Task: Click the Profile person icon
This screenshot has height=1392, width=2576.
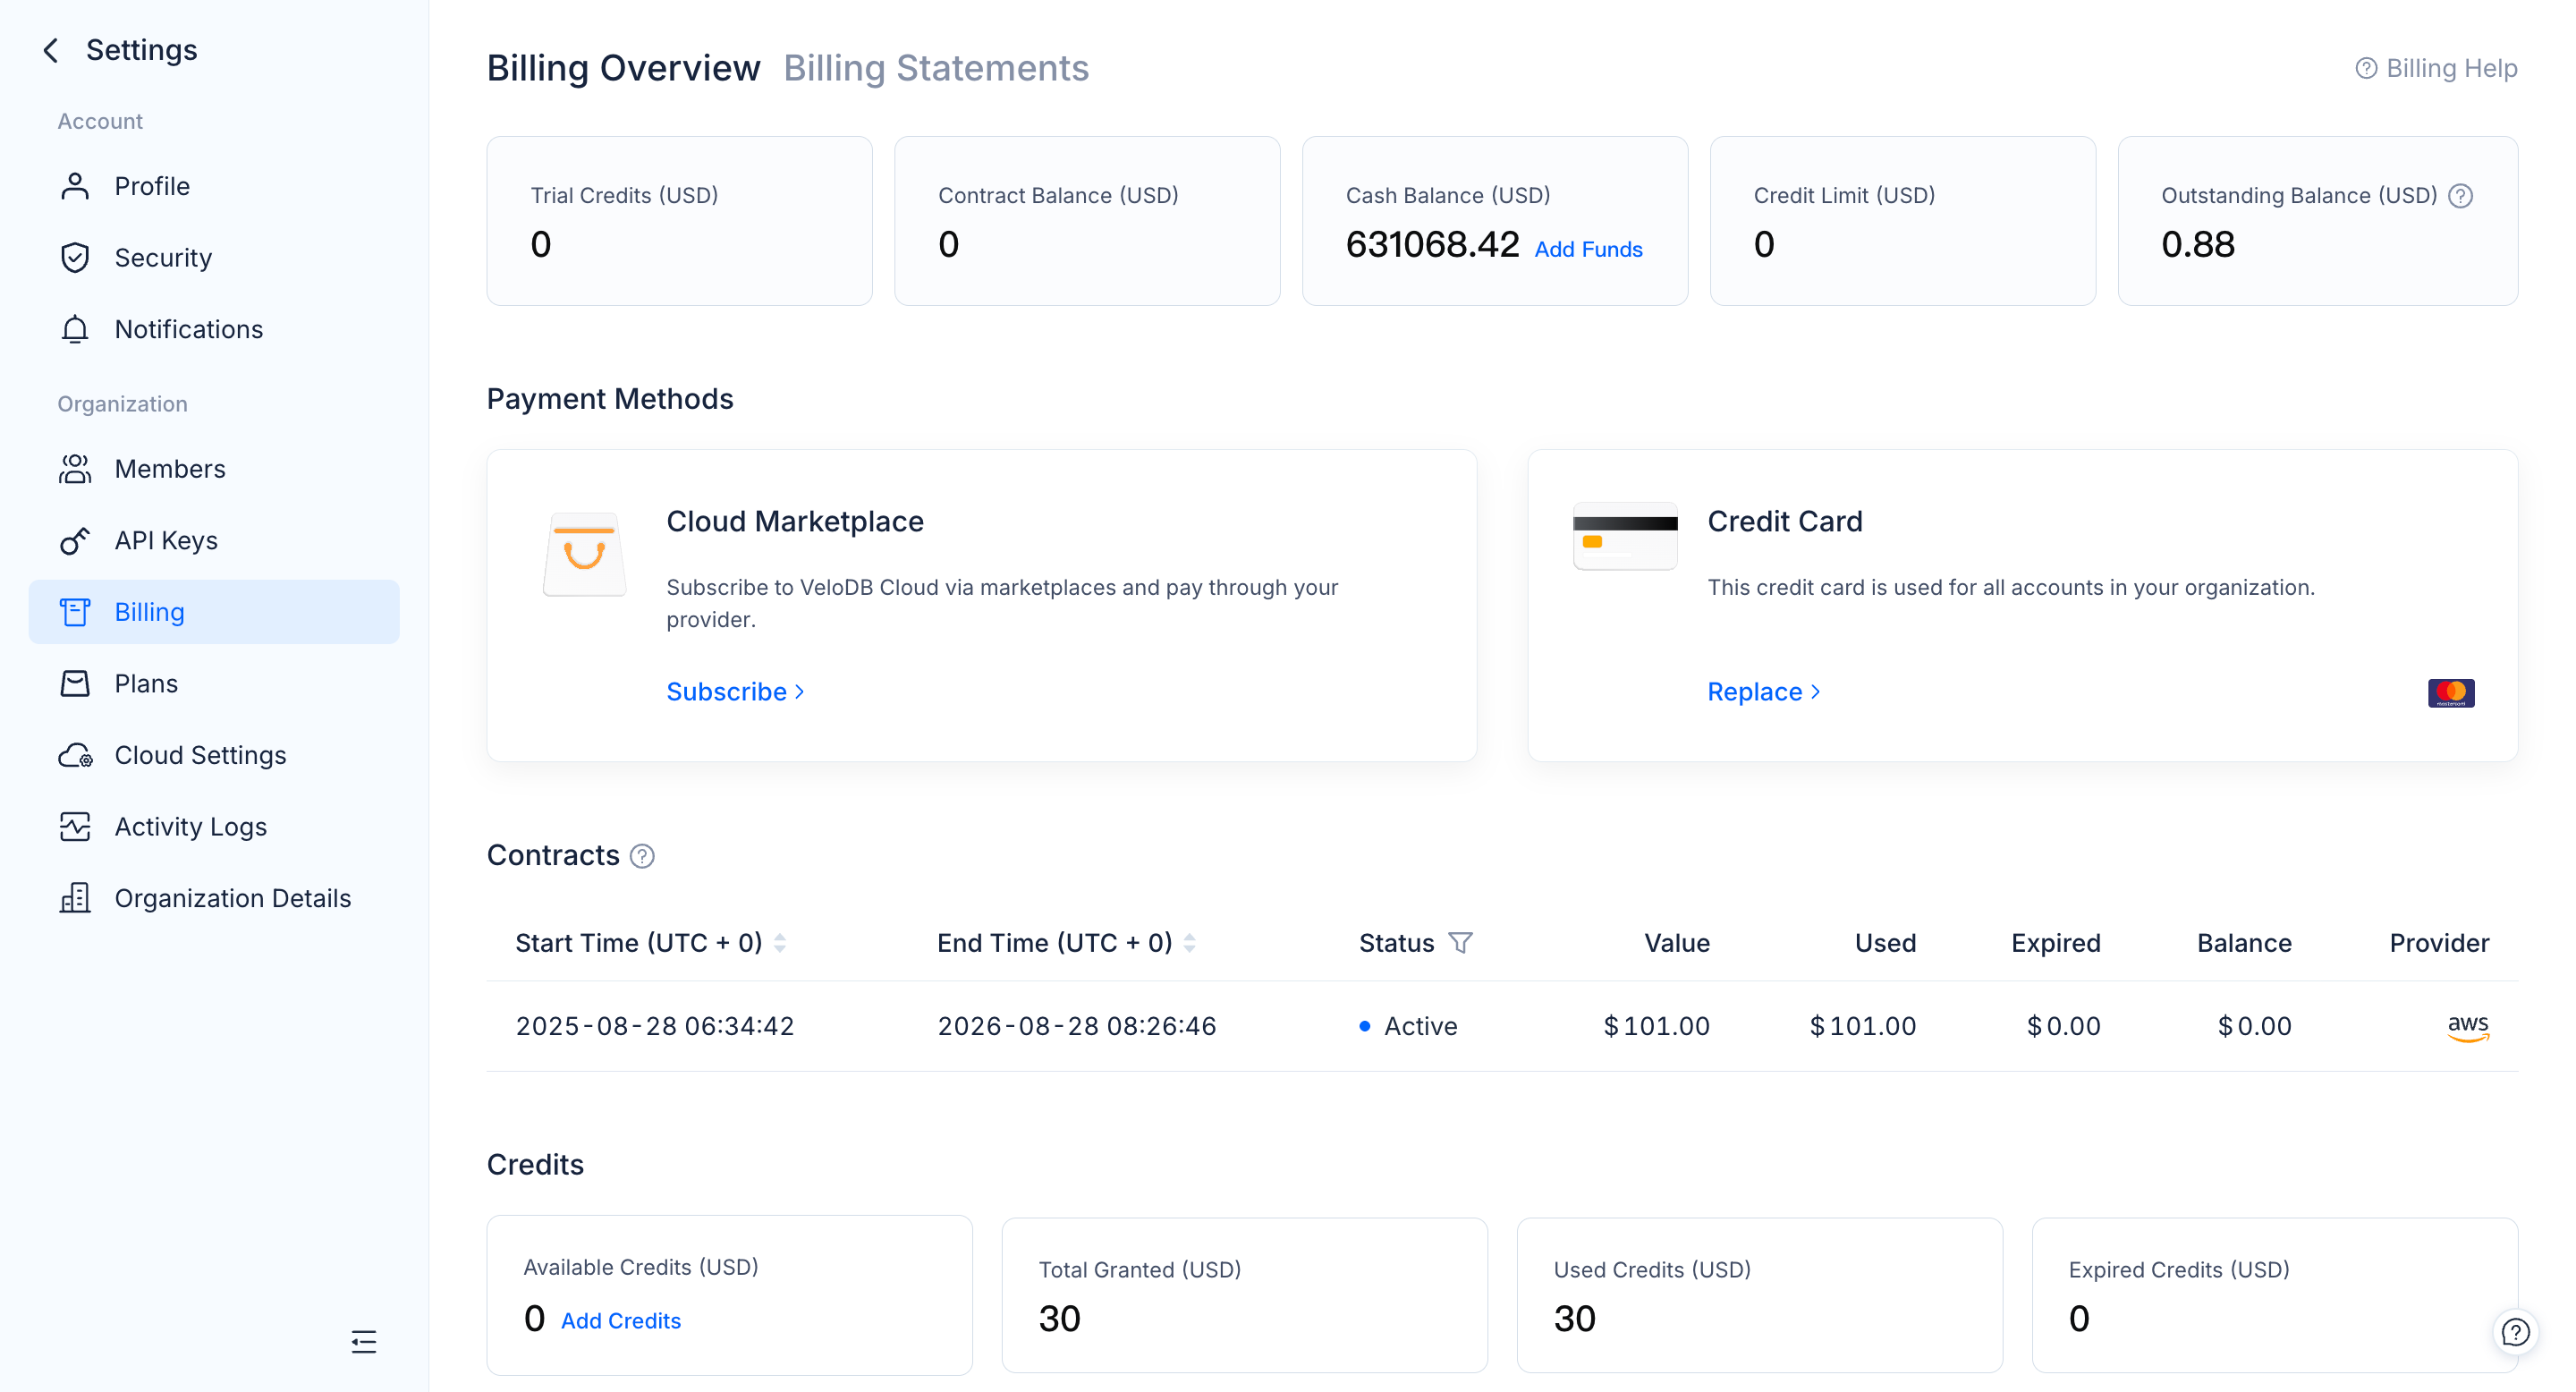Action: (75, 186)
